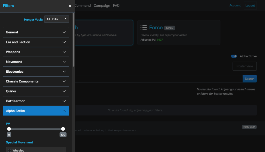Image resolution: width=265 pixels, height=152 pixels.
Task: Close the Filters panel with the X
Action: pos(70,6)
